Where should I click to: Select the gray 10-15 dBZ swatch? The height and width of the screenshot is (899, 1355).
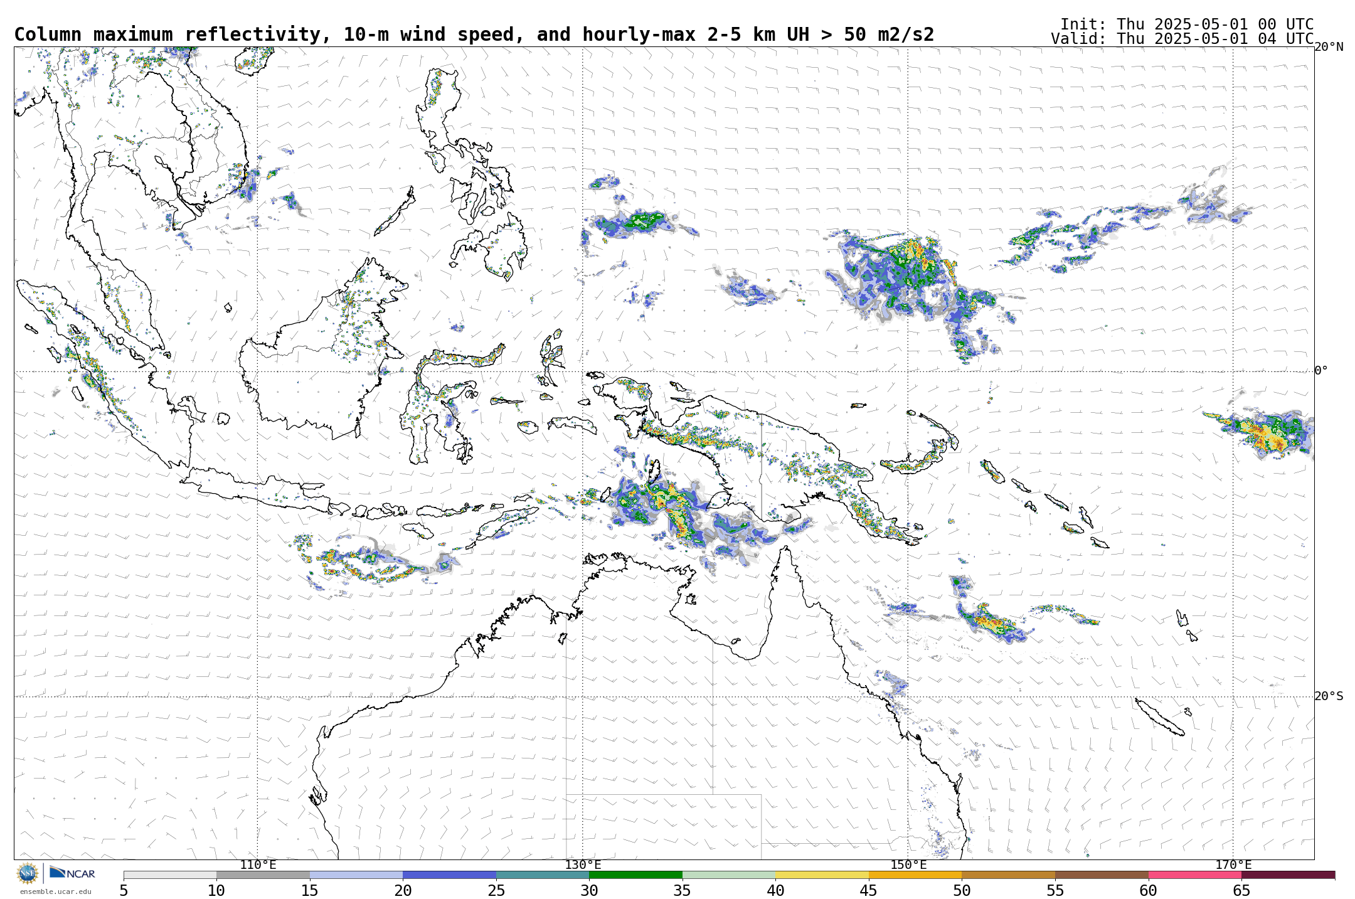[263, 875]
